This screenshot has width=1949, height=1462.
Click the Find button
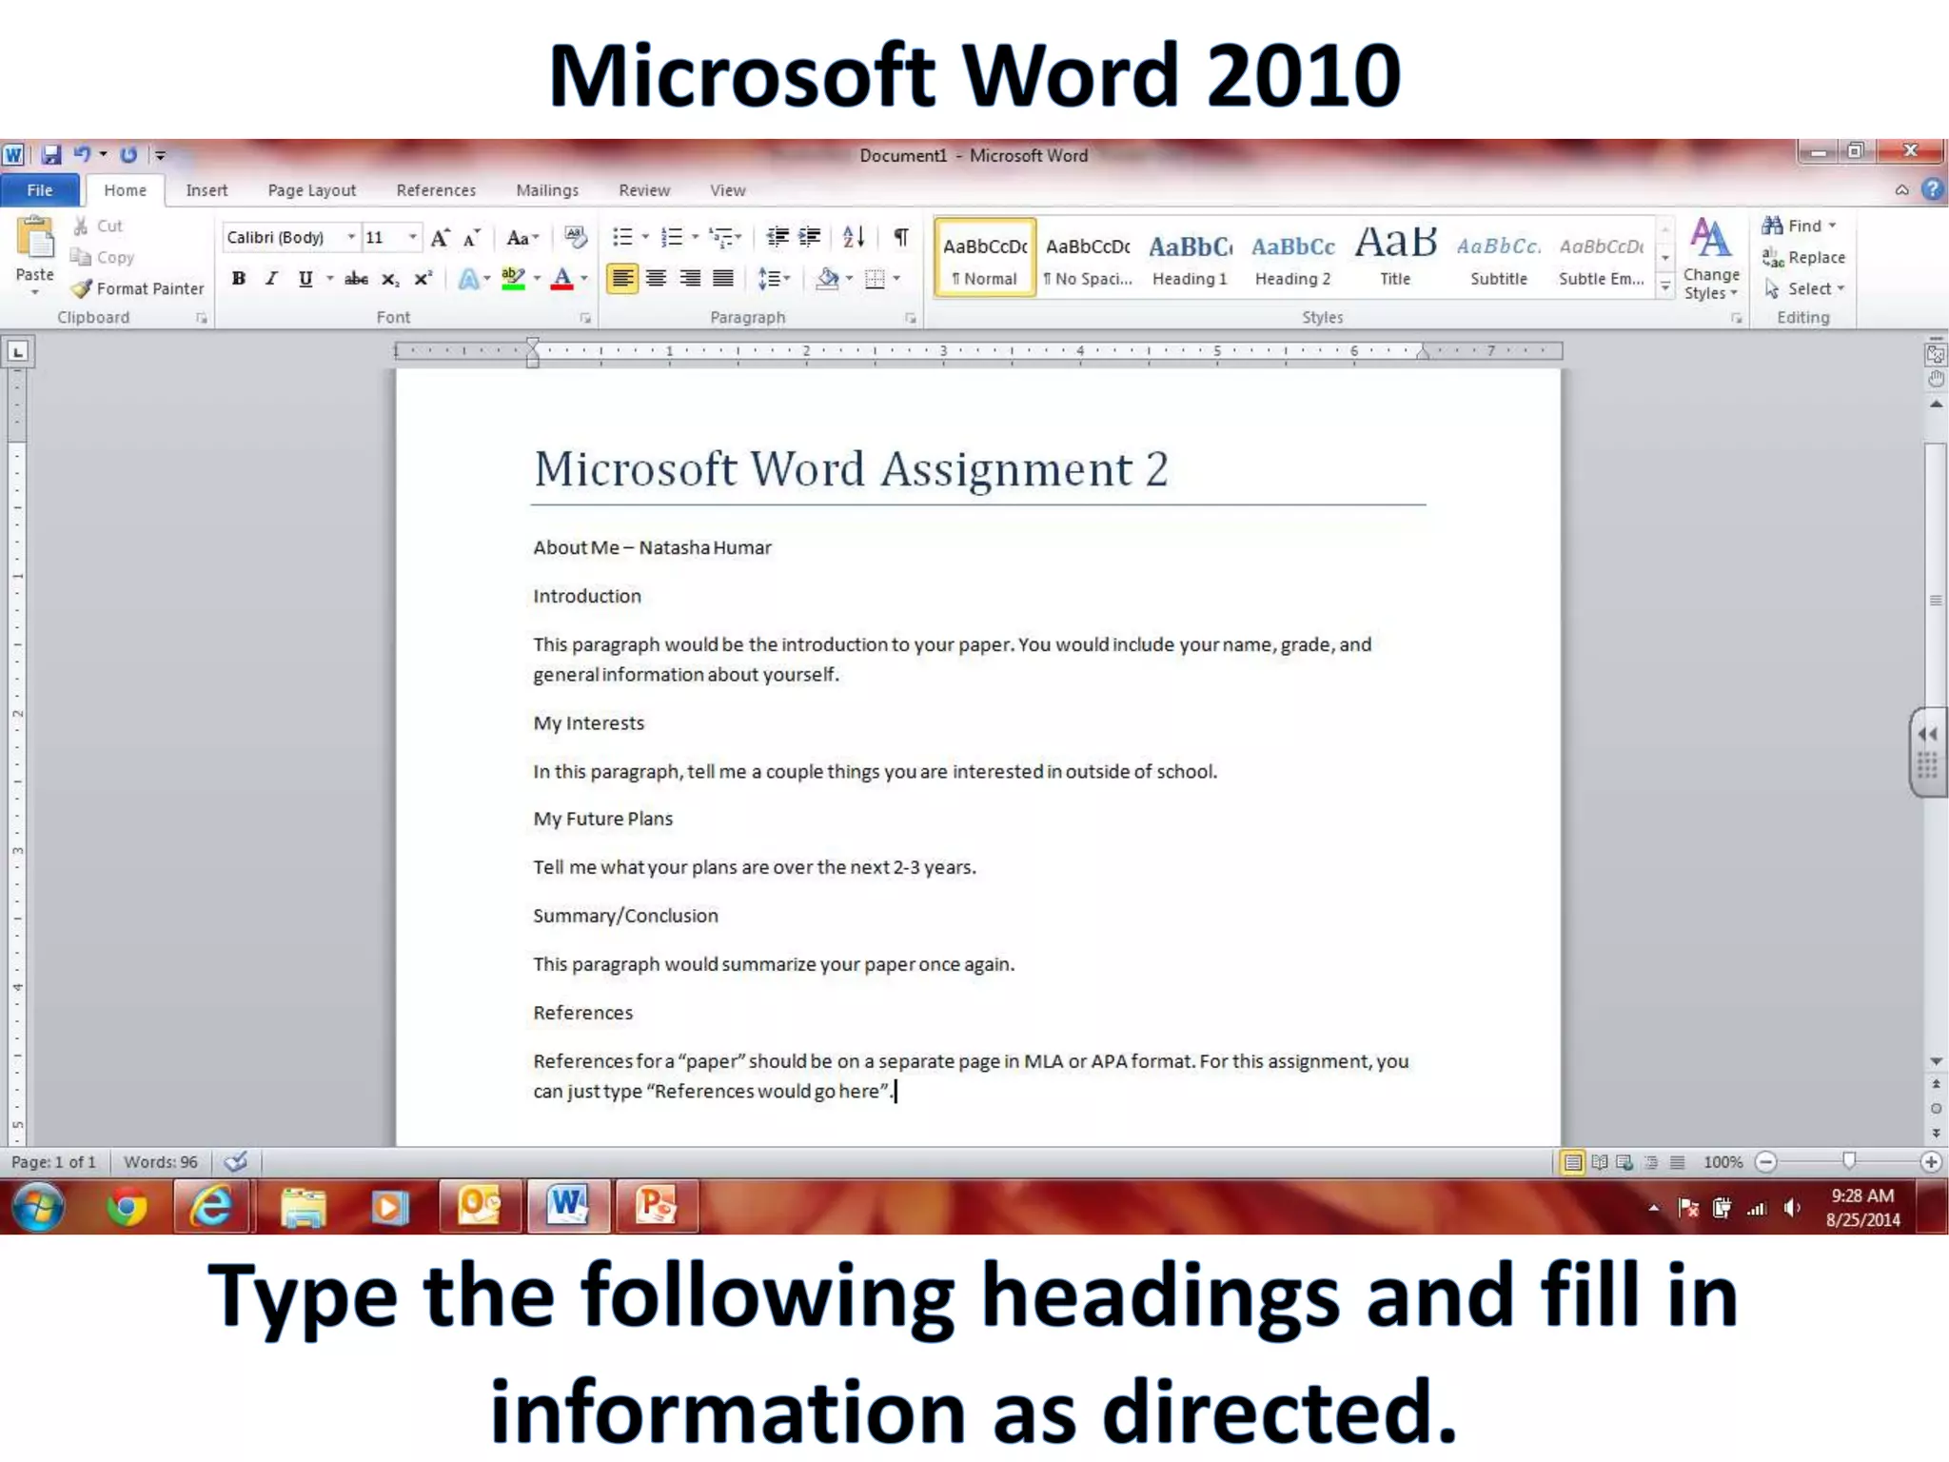click(x=1799, y=226)
